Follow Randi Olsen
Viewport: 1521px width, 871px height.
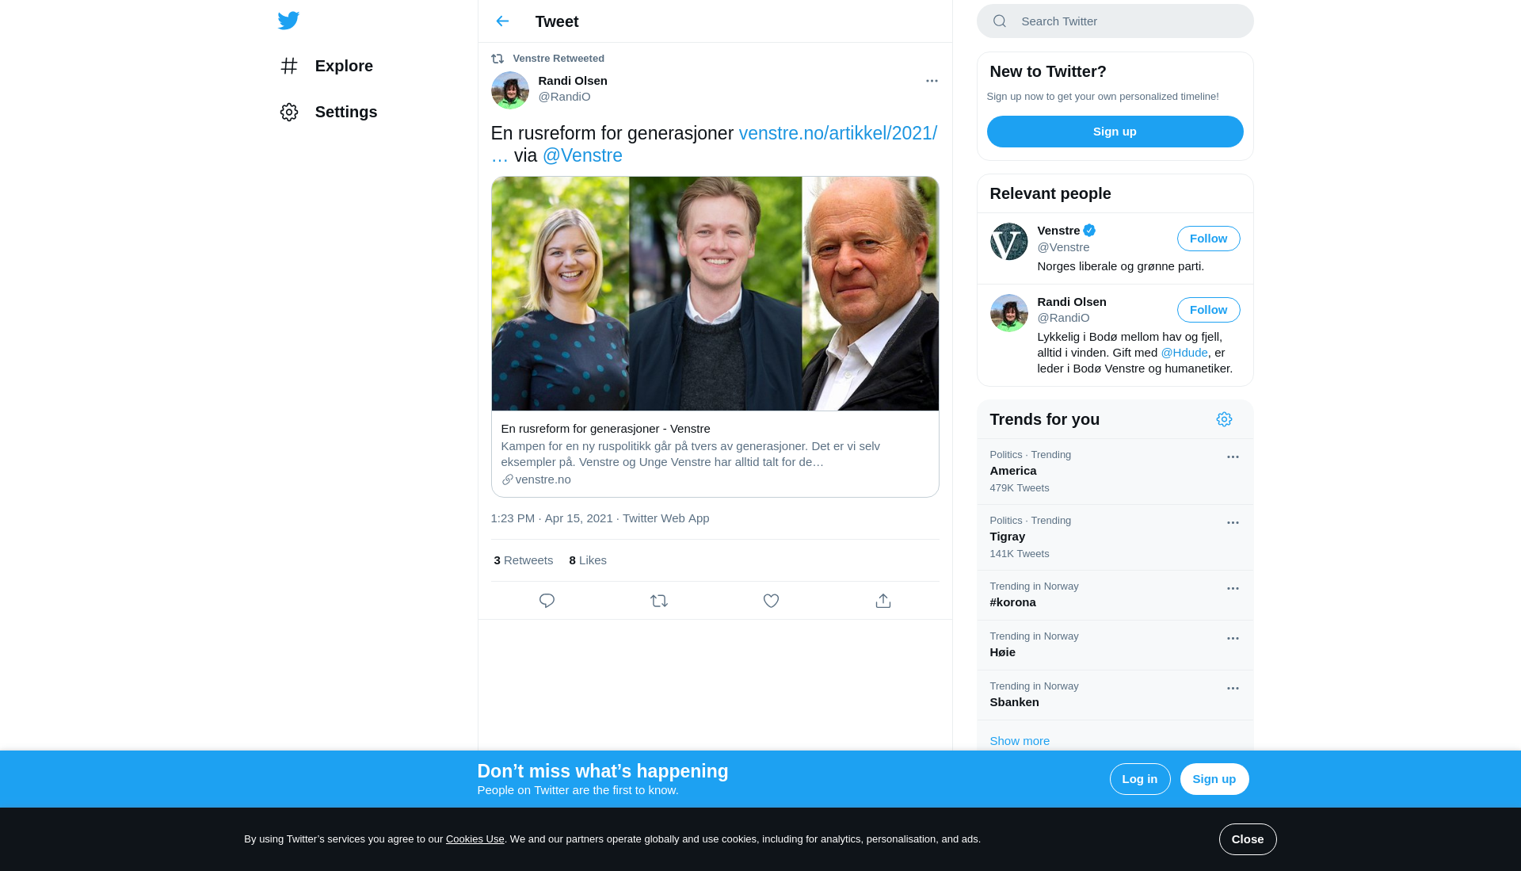click(1208, 310)
